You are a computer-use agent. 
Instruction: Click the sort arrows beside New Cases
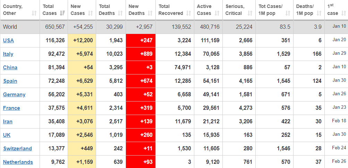point(90,14)
